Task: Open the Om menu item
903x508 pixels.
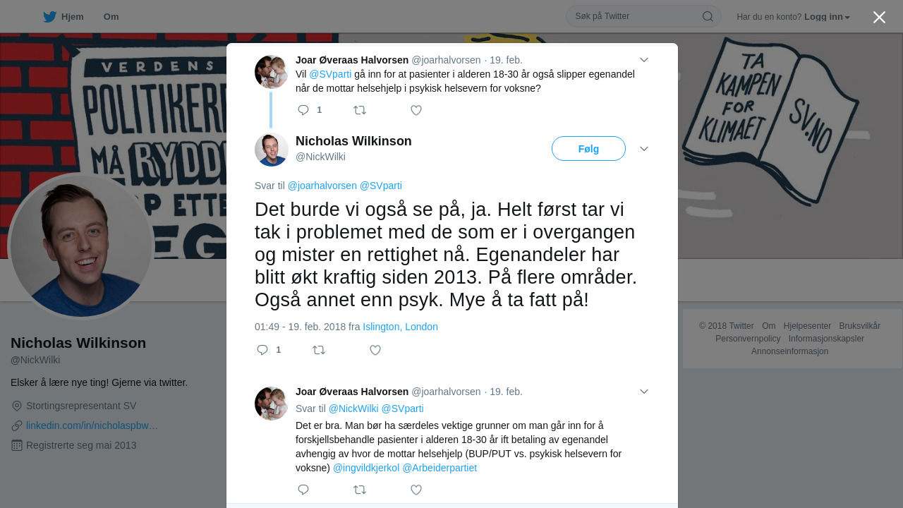Action: (x=111, y=17)
